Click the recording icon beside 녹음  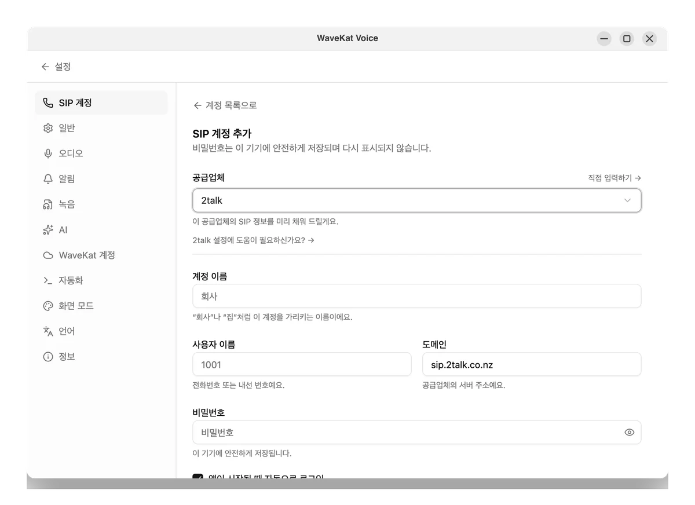[x=48, y=204]
